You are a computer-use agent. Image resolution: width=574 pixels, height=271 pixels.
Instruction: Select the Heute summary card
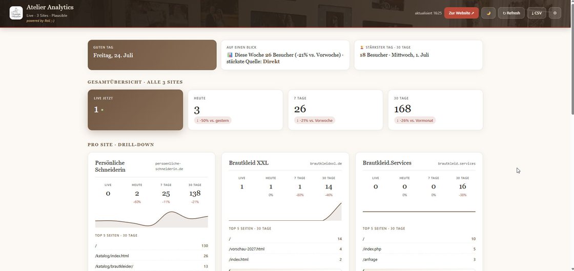[x=235, y=110]
